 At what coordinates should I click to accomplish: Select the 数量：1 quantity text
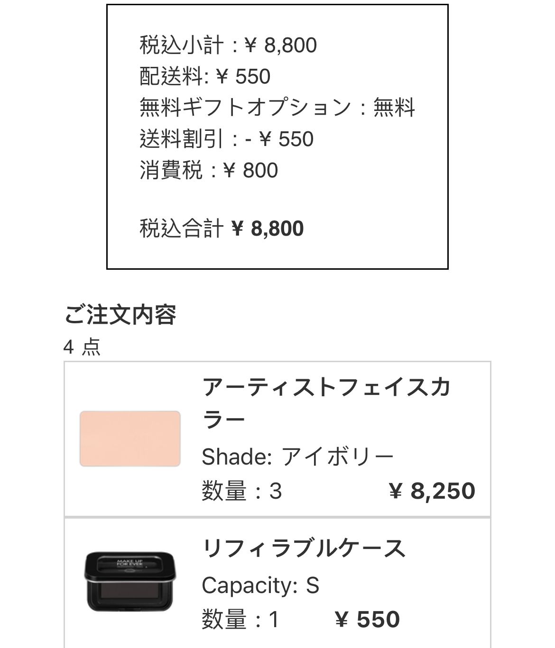point(240,620)
